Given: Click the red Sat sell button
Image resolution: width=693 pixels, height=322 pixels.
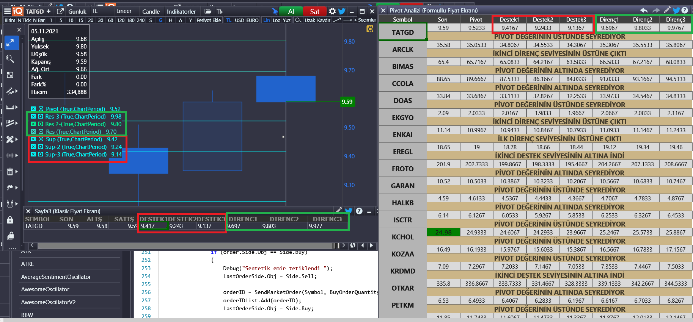Looking at the screenshot, I should (314, 11).
